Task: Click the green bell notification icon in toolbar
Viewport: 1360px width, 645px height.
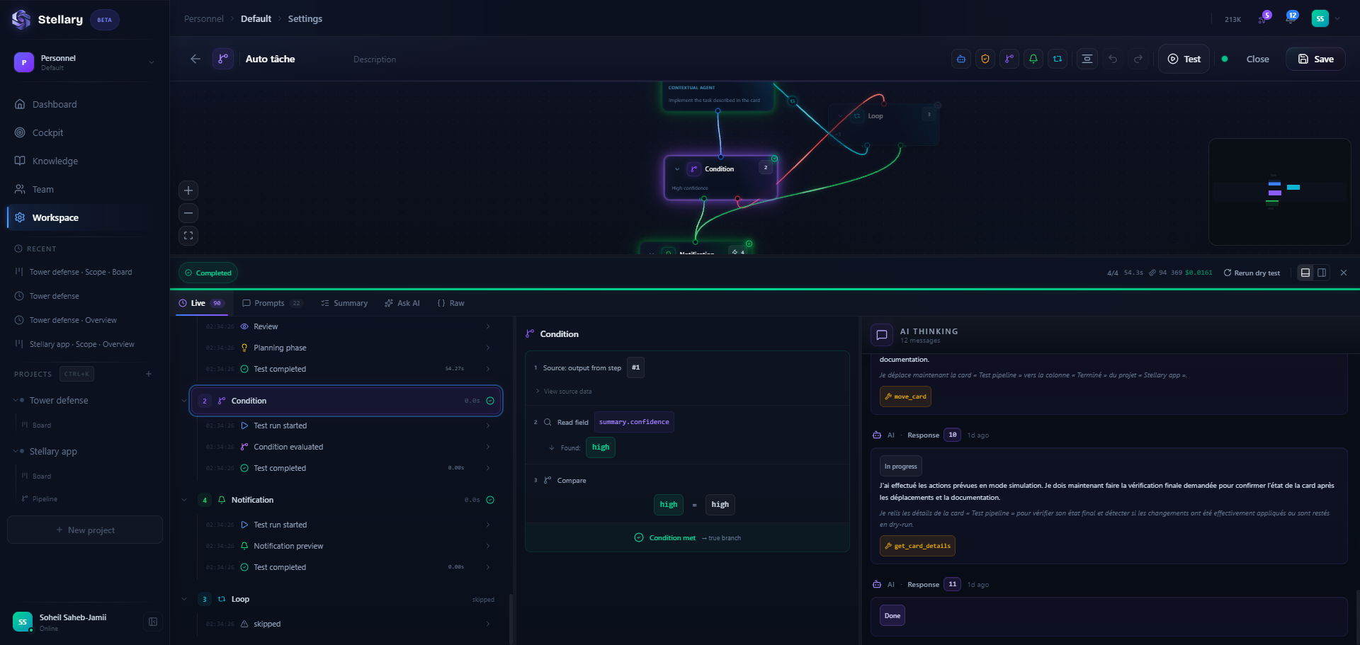Action: (x=1033, y=59)
